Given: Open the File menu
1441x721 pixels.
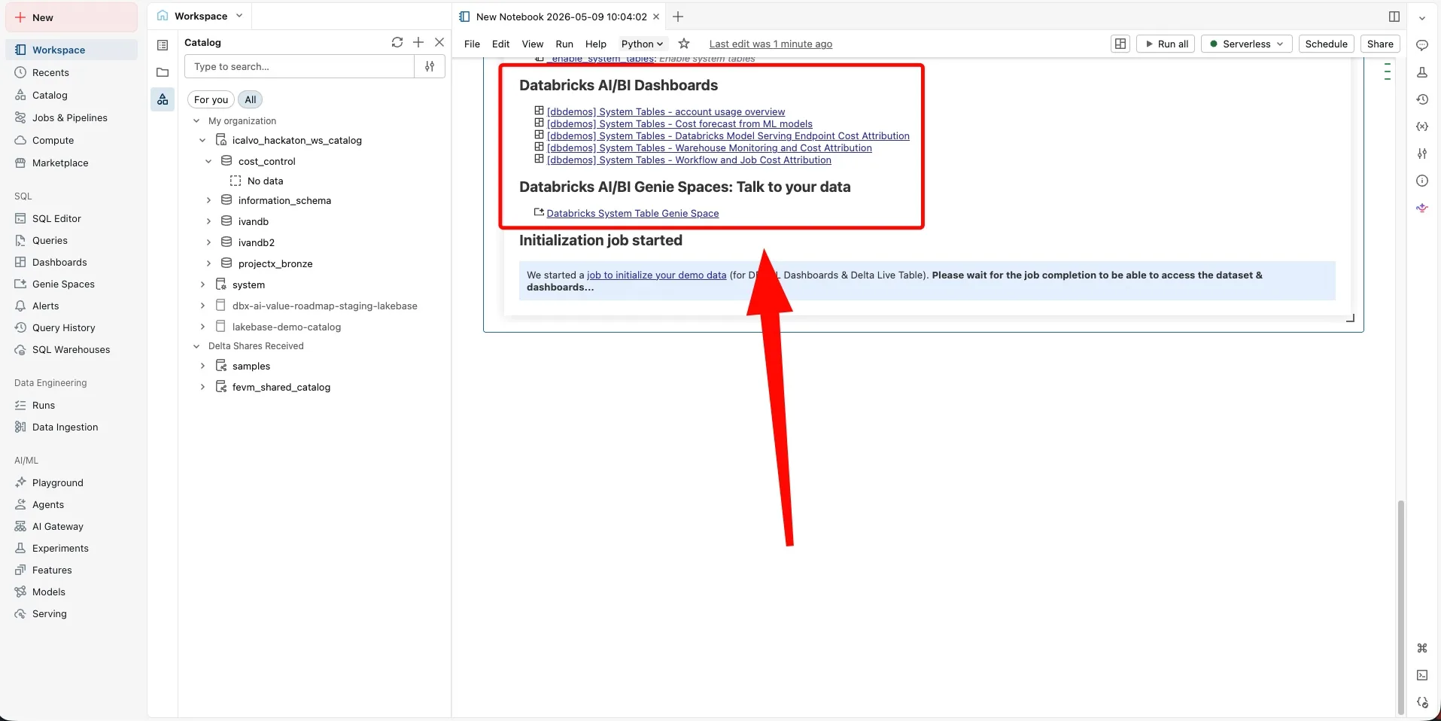Looking at the screenshot, I should pyautogui.click(x=472, y=44).
